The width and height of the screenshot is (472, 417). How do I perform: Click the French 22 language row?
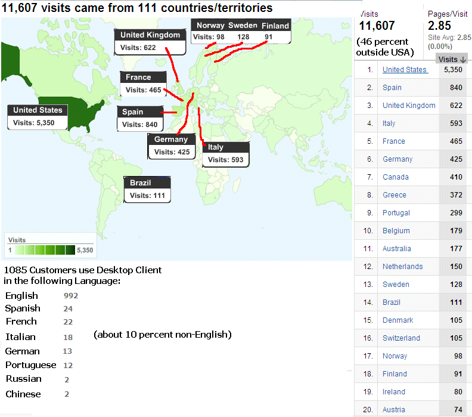coord(39,322)
